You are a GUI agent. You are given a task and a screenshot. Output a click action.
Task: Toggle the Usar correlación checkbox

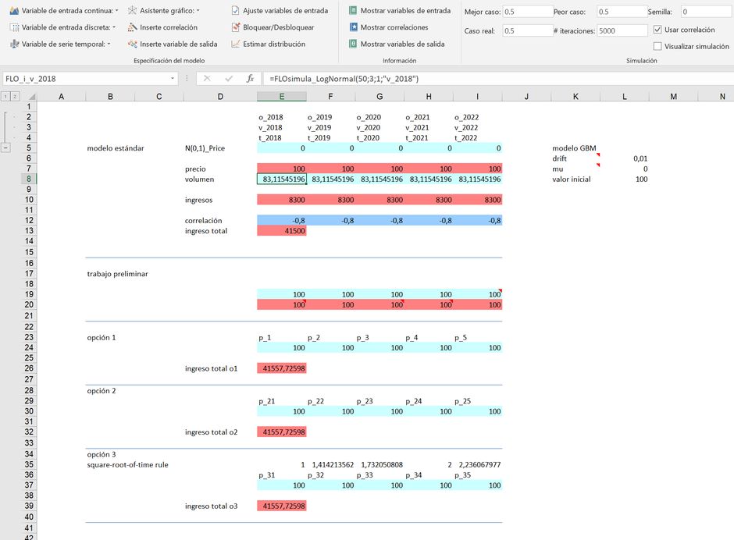coord(657,30)
